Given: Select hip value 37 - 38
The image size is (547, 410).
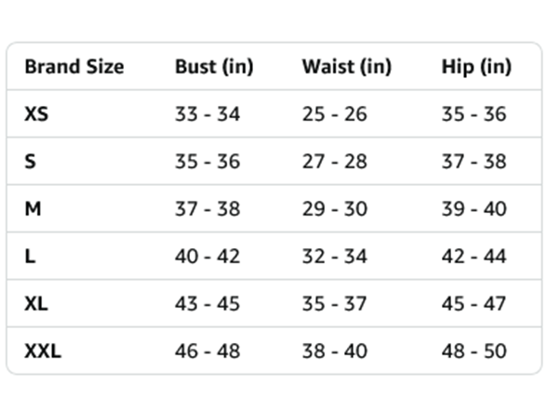Looking at the screenshot, I should click(474, 162).
